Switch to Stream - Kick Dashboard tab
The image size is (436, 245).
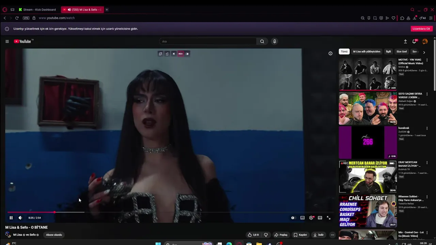click(37, 10)
